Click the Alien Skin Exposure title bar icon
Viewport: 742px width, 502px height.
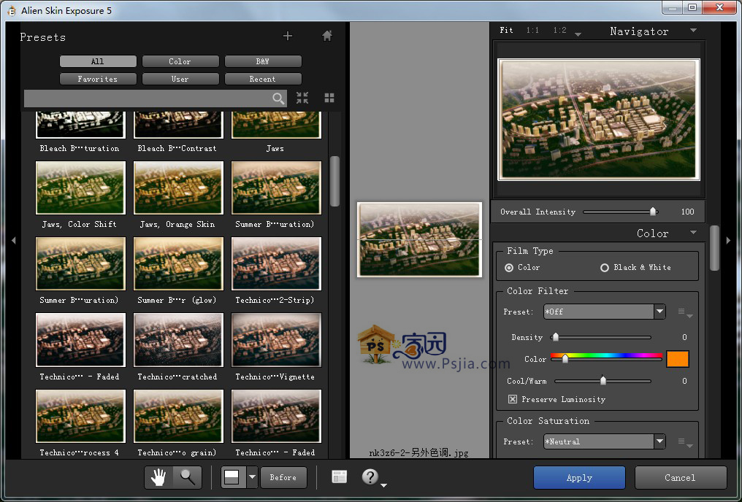point(12,10)
